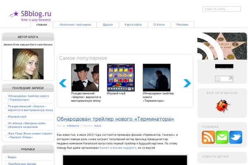Click the блог о шоу-бизнесе tagline
The height and width of the screenshot is (165, 248).
(x=36, y=20)
